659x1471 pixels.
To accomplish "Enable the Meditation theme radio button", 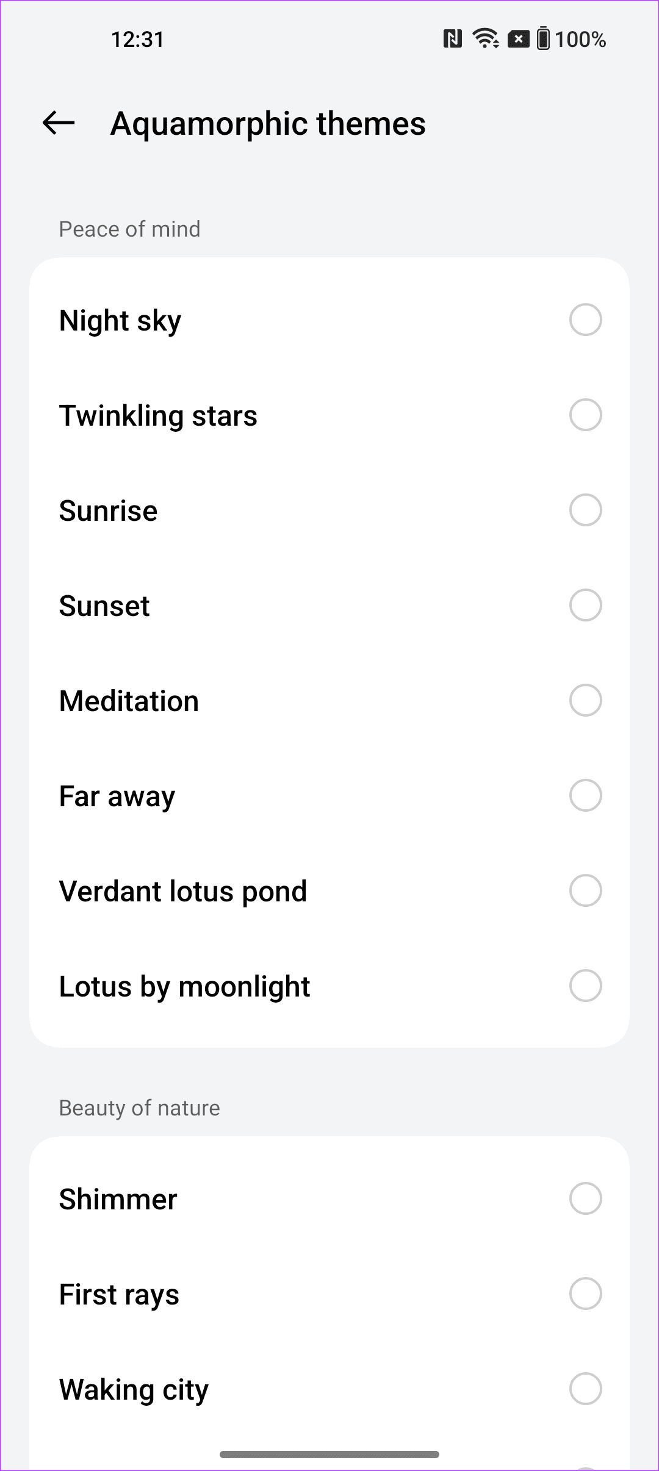I will (585, 700).
